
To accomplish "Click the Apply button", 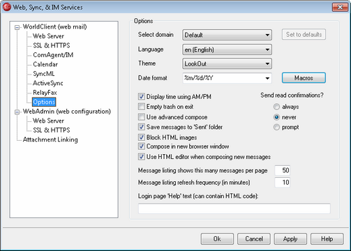I will 290,239.
